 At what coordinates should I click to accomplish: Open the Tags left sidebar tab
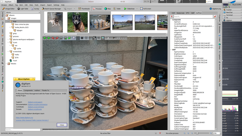coord(2,24)
